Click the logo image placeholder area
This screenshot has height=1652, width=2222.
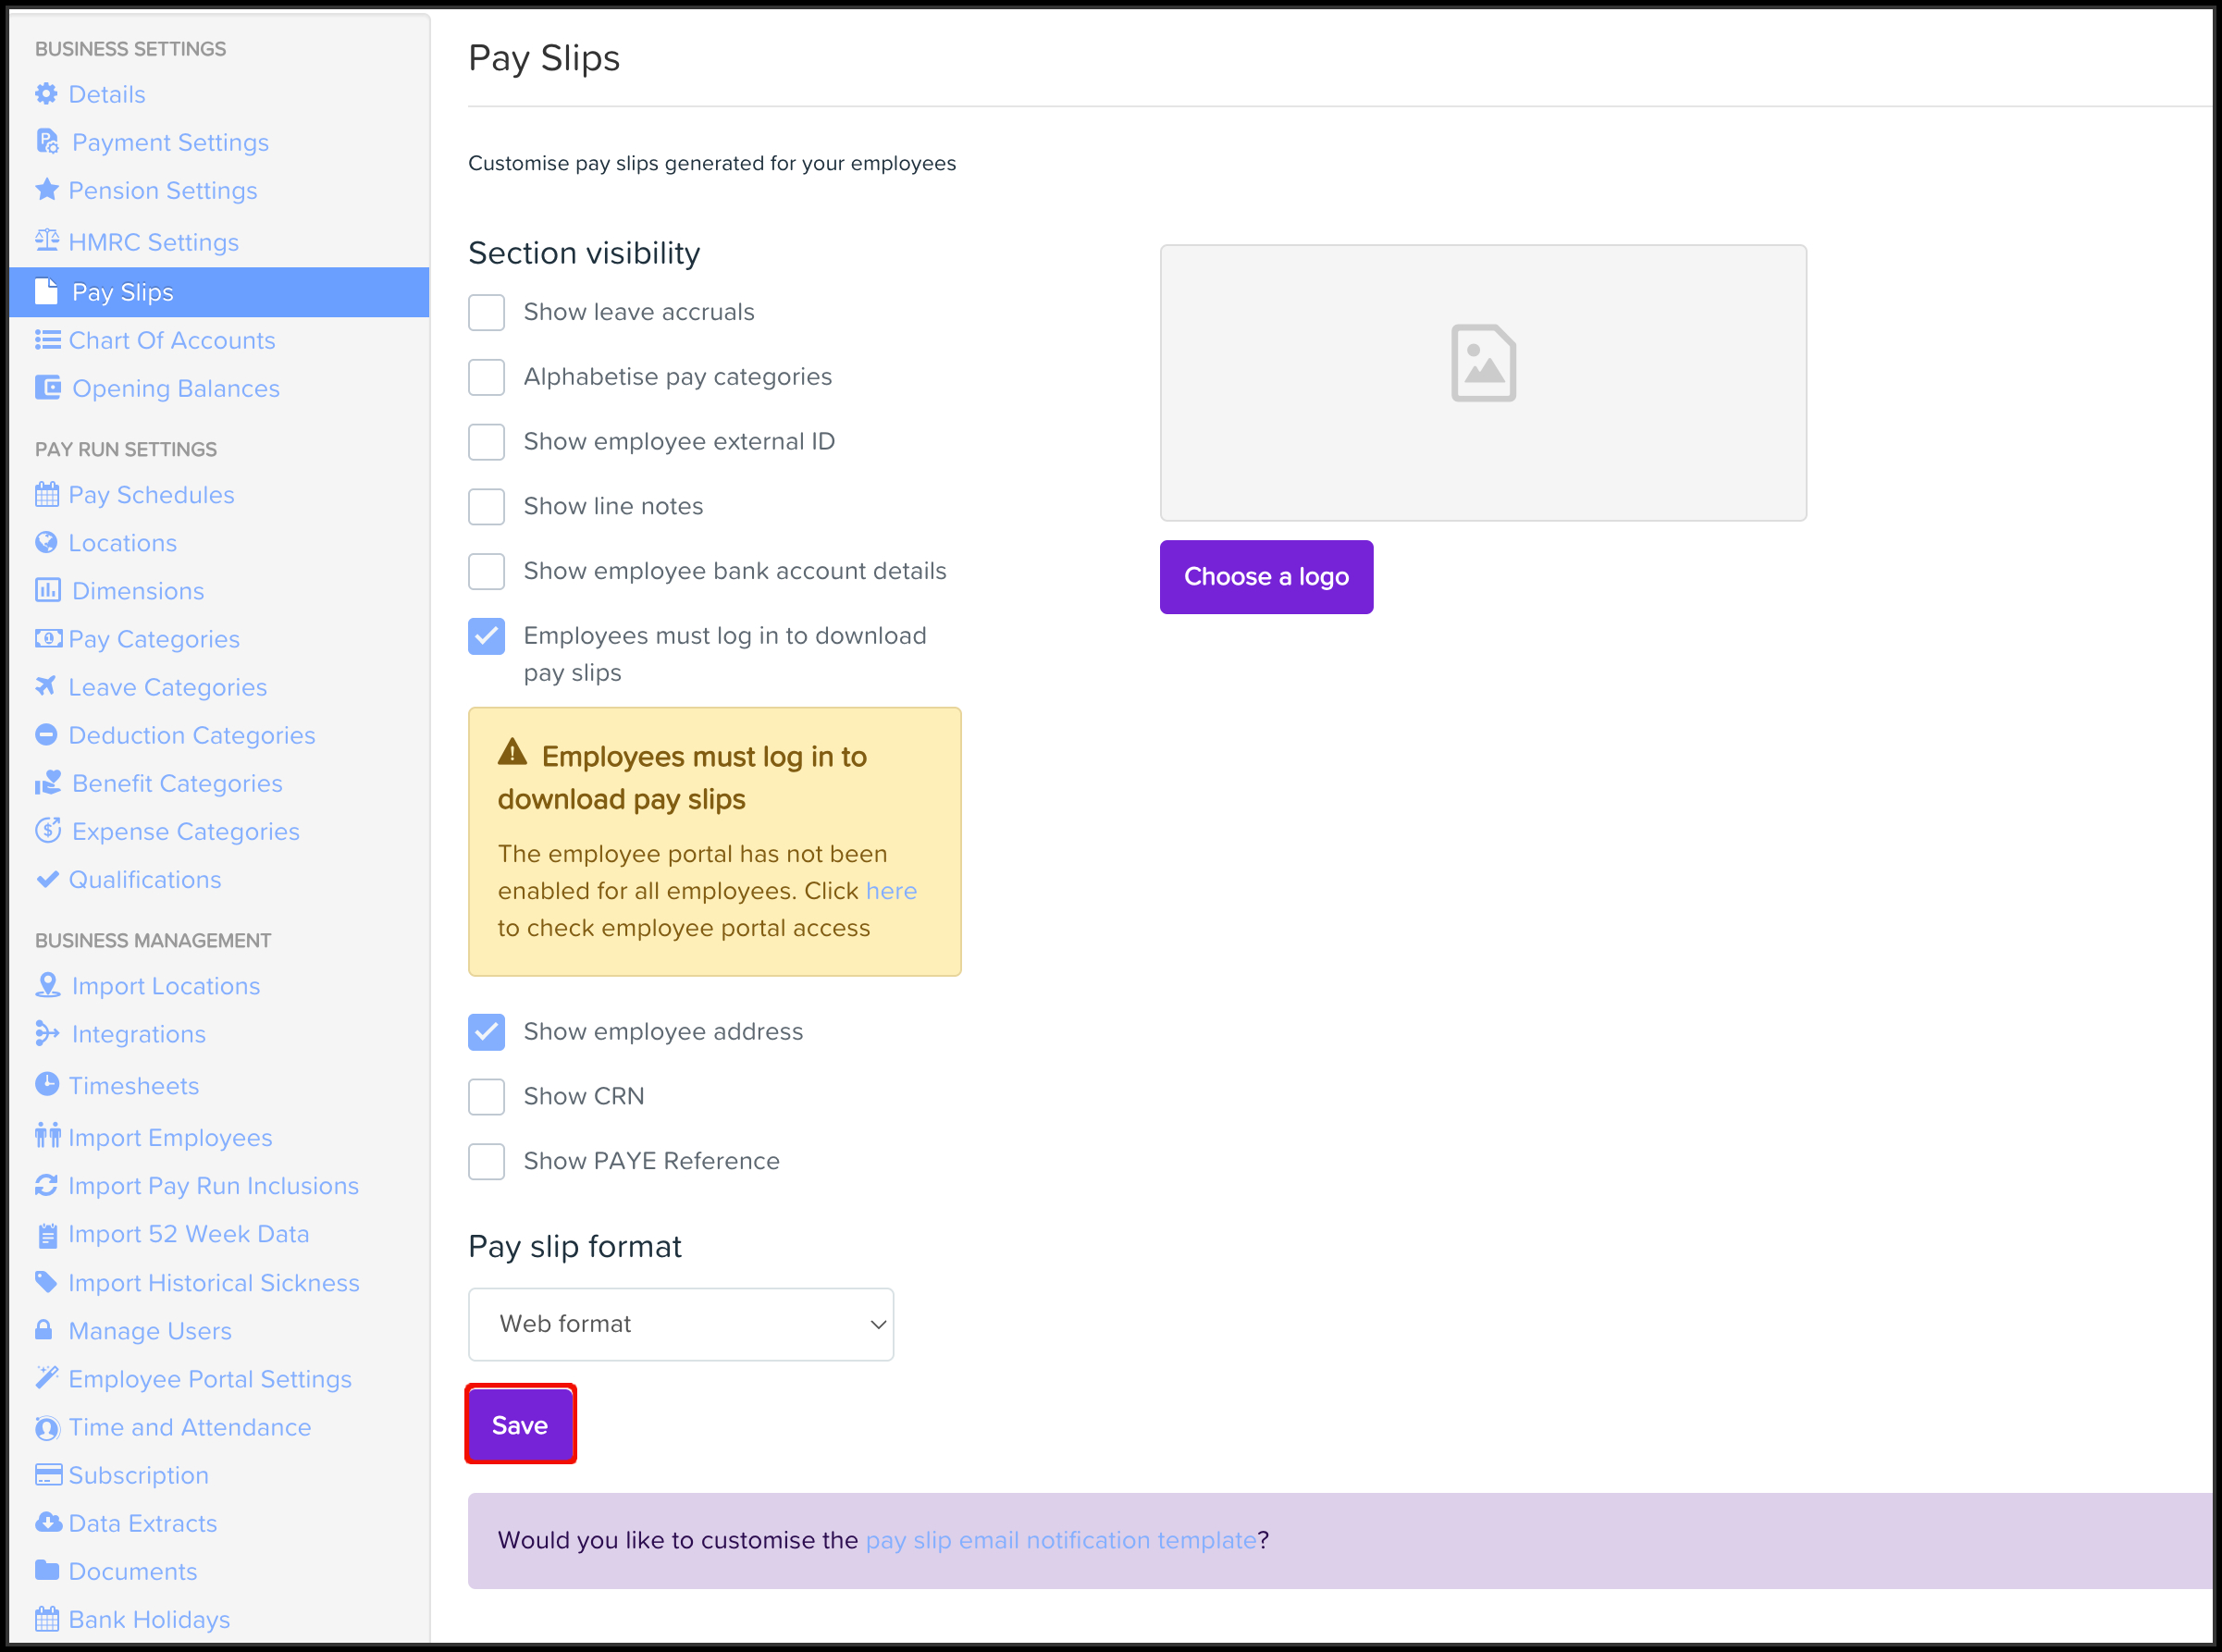[x=1482, y=382]
